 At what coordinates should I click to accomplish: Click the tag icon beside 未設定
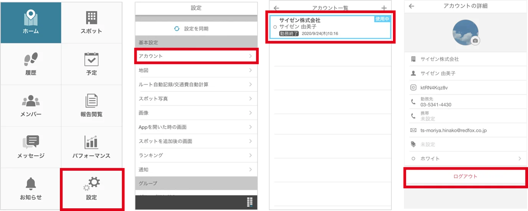(x=413, y=144)
